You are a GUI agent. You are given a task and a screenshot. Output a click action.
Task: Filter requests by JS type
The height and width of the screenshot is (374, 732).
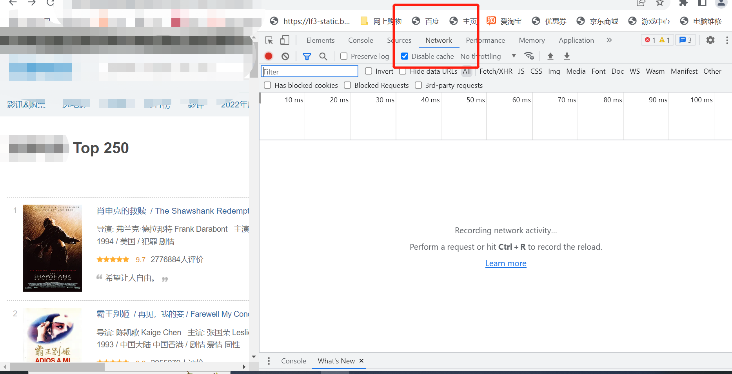[x=521, y=71]
